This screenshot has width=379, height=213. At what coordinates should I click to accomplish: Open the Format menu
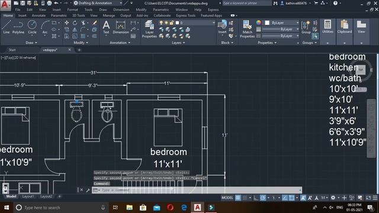(72, 9)
